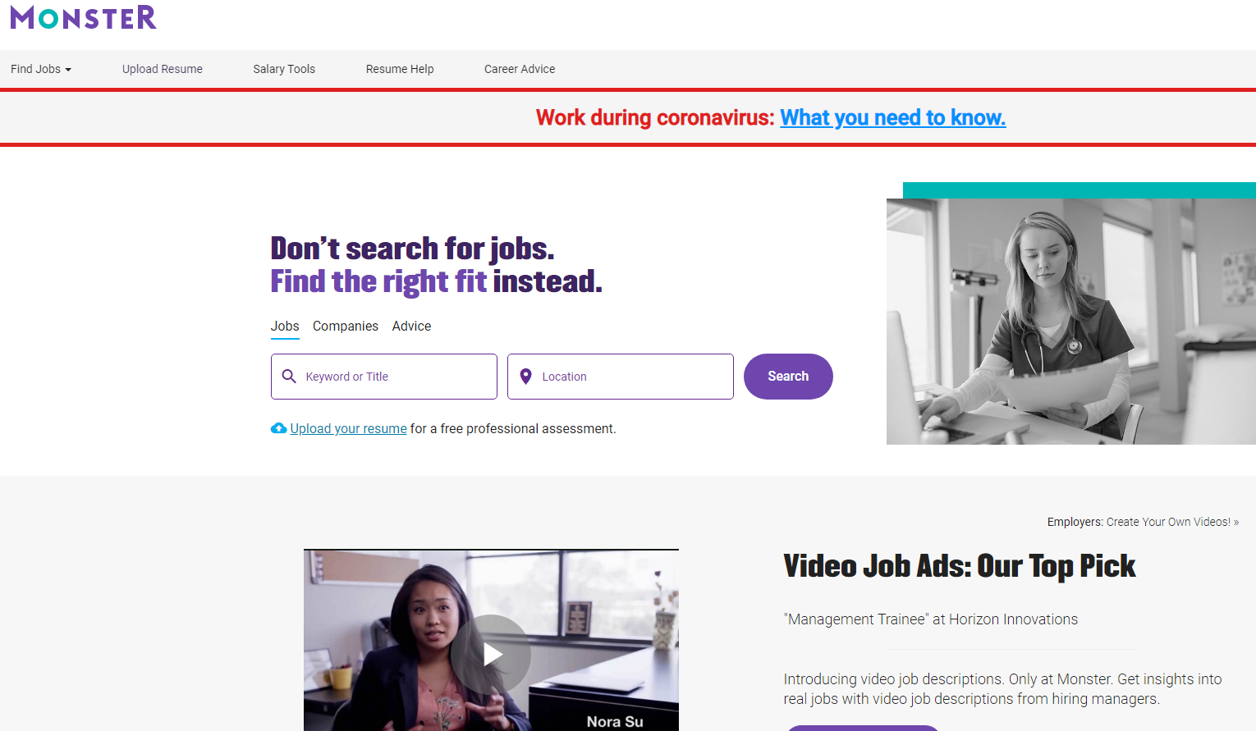Focus the Location input field

pos(621,377)
